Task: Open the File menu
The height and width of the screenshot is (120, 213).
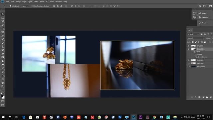Action: 8,2
